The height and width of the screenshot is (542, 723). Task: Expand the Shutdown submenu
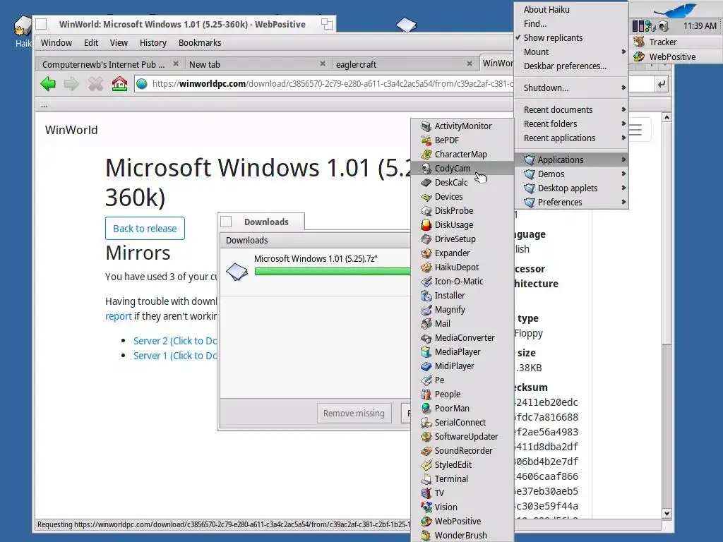(571, 88)
